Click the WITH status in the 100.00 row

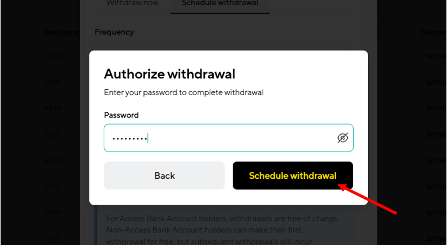(435, 56)
